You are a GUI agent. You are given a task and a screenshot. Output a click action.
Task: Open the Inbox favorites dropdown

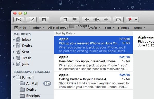point(39,28)
